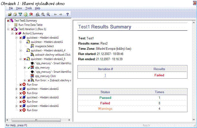This screenshot has height=128, width=197.
Task: Click the Run-Time Data Table grid icon
Action: [16, 25]
